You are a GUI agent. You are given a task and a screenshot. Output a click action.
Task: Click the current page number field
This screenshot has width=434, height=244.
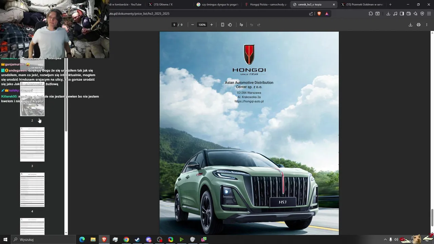point(174,25)
